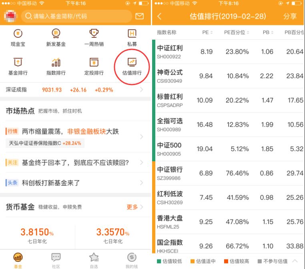Tap gray 不参与估值 legend swatch
Image resolution: width=305 pixels, height=269 pixels.
259,261
